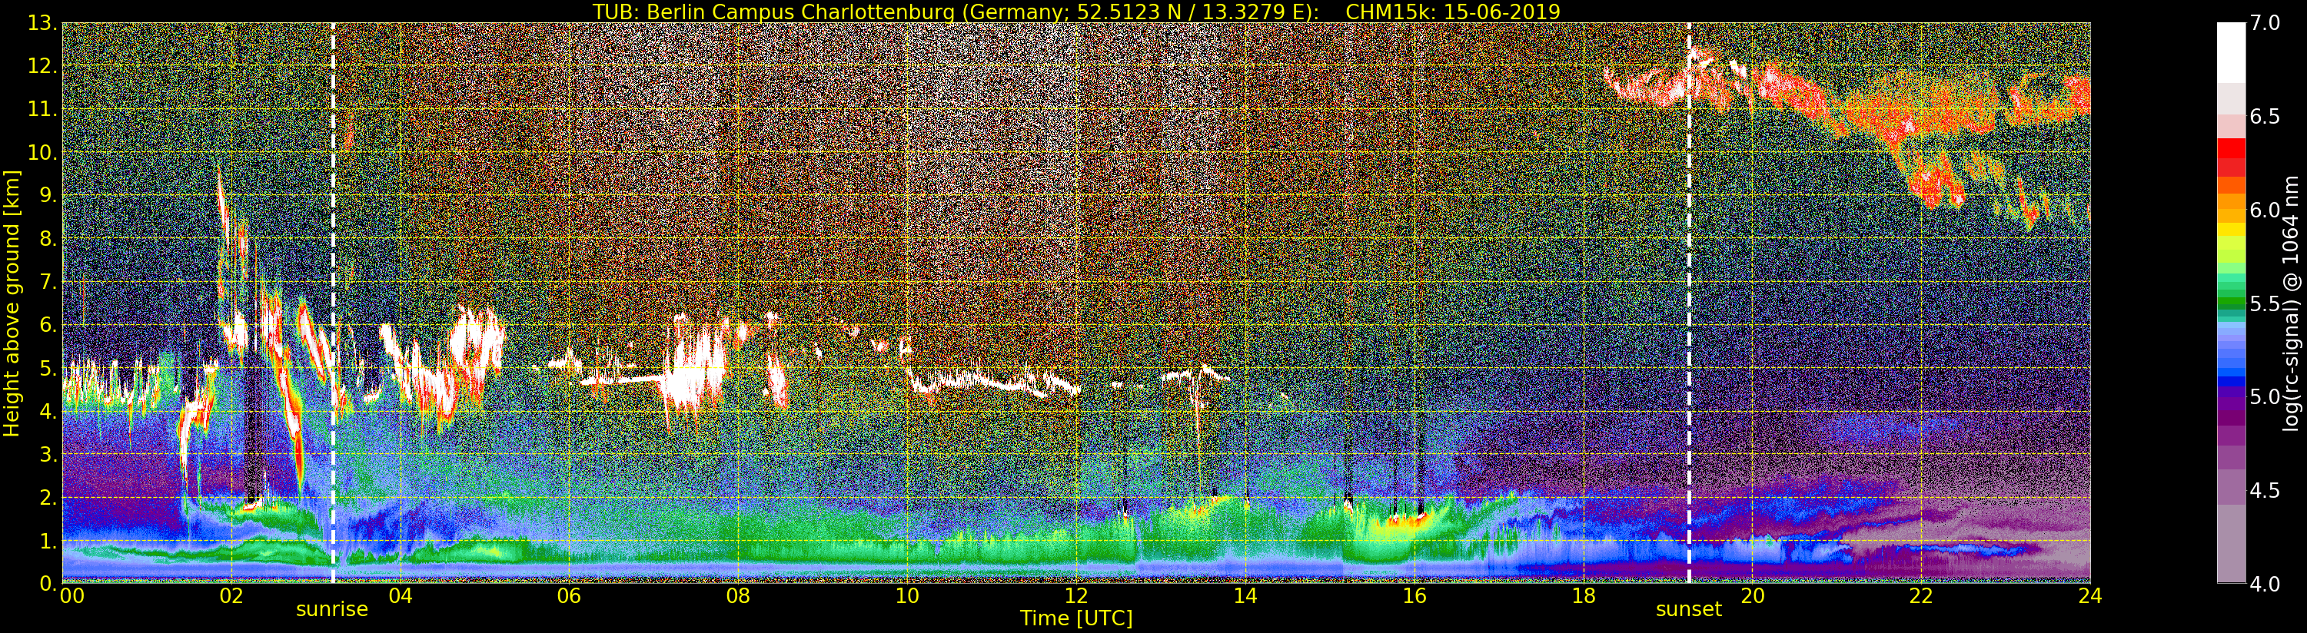Click the height tick label '11.'

coord(42,109)
